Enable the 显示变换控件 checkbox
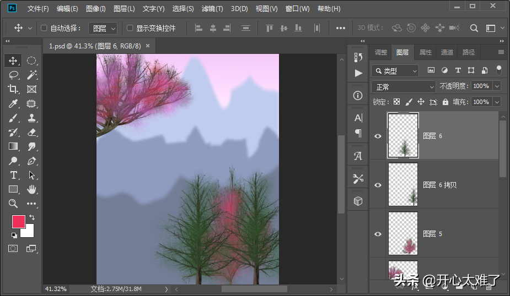 (x=130, y=28)
